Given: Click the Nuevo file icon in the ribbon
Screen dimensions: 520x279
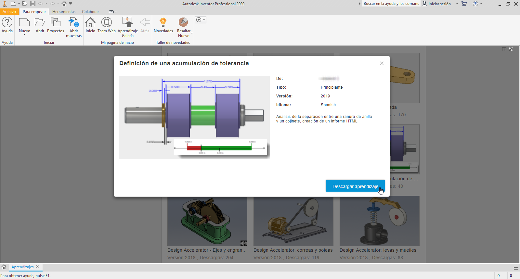Looking at the screenshot, I should (24, 22).
